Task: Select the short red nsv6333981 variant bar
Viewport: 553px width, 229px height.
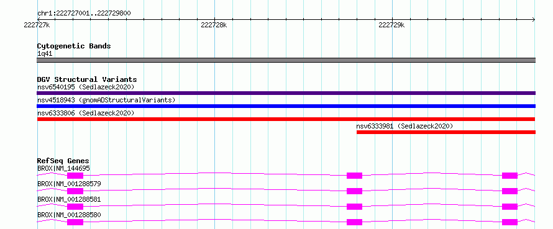Action: click(446, 132)
